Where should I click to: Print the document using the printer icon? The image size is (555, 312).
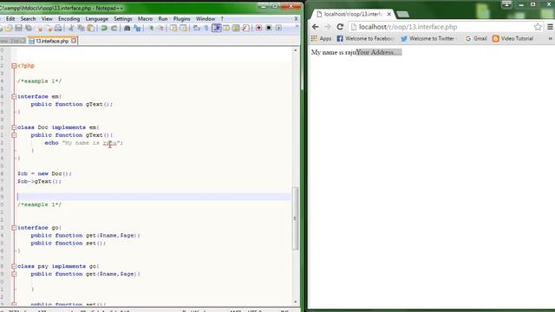click(58, 28)
